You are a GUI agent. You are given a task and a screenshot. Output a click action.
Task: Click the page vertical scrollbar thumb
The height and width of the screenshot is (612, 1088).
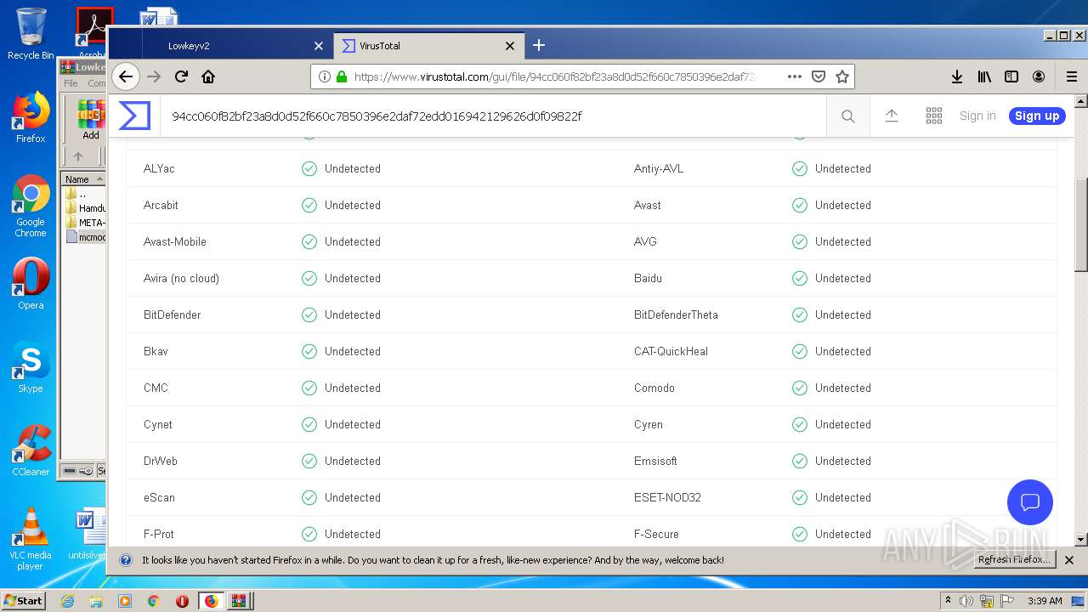pyautogui.click(x=1080, y=225)
